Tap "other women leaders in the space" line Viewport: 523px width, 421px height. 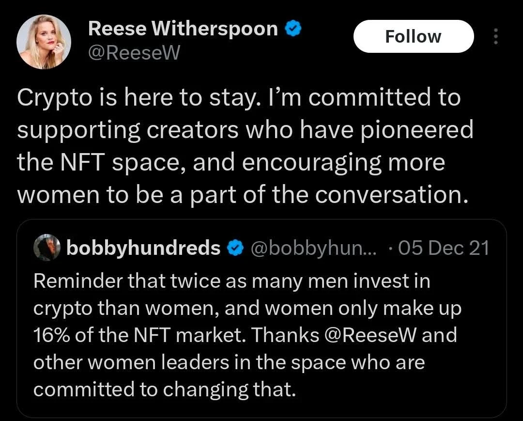(x=229, y=362)
